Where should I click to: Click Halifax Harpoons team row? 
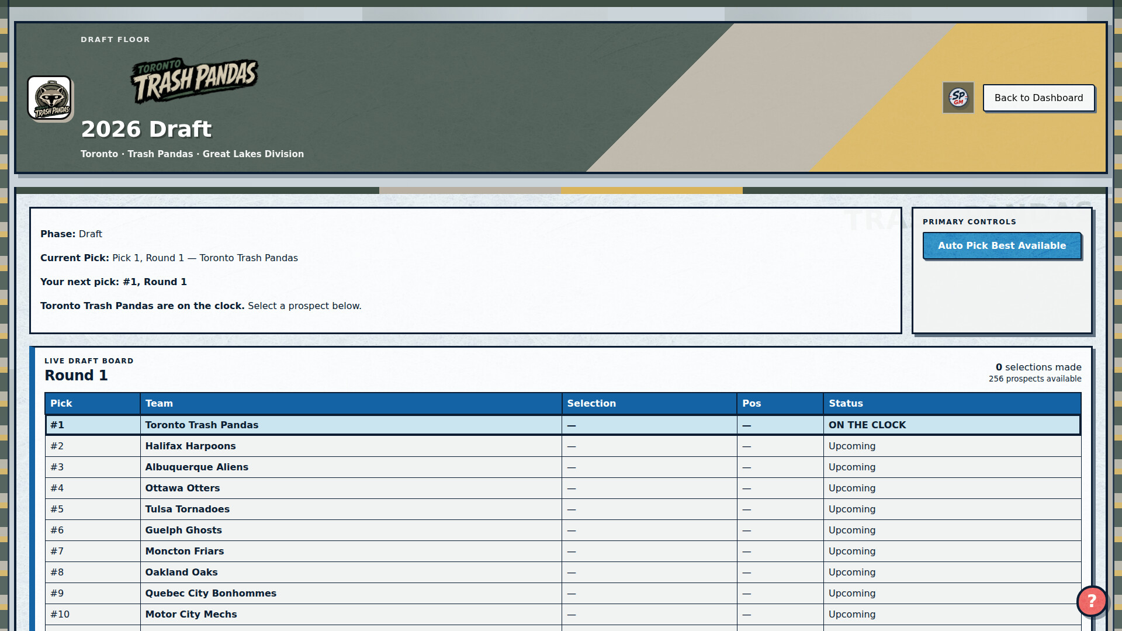point(563,446)
